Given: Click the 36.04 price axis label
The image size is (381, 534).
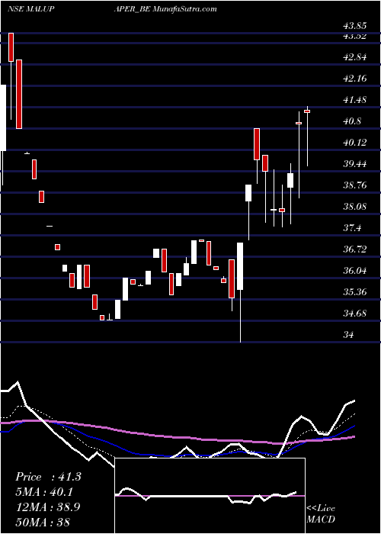Looking at the screenshot, I should tap(354, 271).
